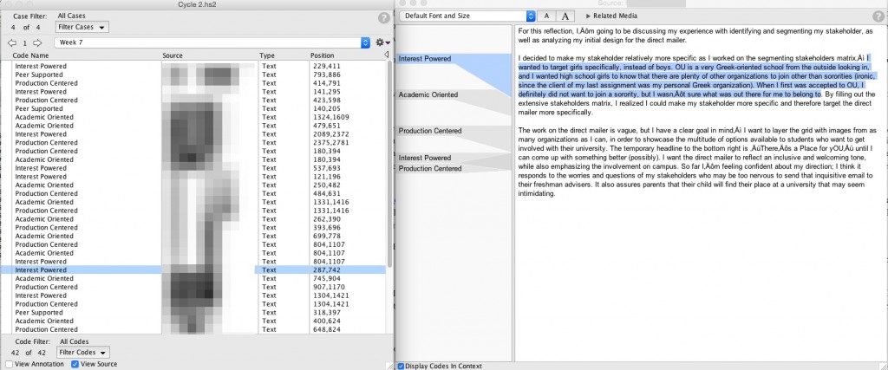Toggle Display Codes In Context checkbox
This screenshot has width=888, height=370.
(x=401, y=366)
